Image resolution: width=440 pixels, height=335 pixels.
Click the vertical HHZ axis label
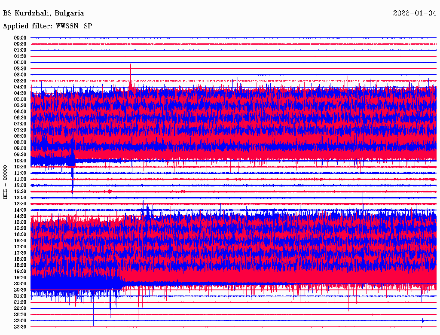click(6, 182)
